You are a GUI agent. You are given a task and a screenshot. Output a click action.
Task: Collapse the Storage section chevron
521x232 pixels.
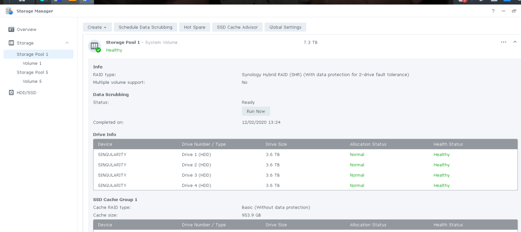(67, 43)
